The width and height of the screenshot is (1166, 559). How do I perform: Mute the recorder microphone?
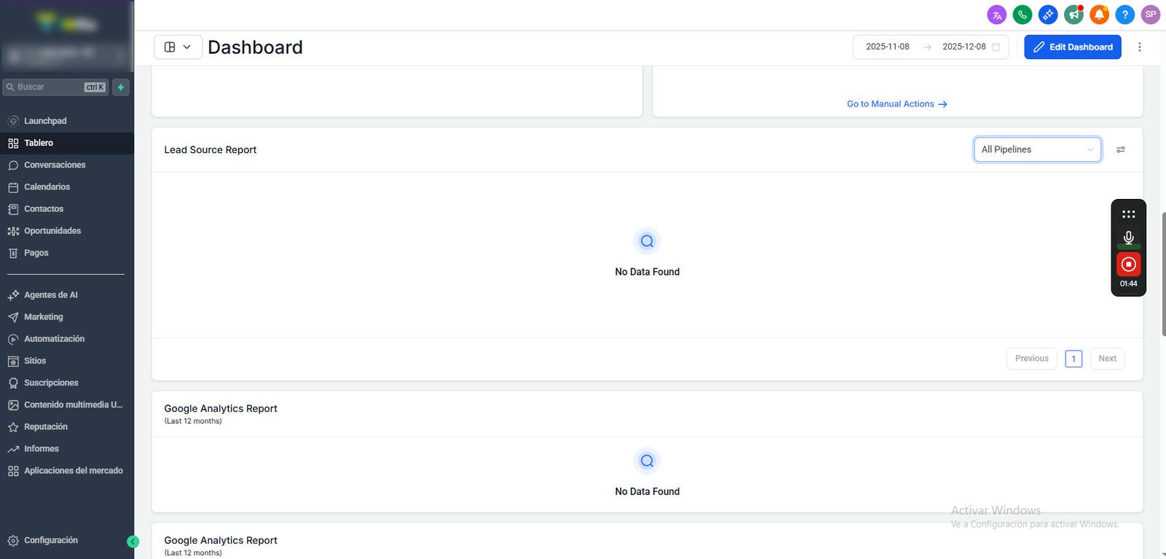(1129, 238)
